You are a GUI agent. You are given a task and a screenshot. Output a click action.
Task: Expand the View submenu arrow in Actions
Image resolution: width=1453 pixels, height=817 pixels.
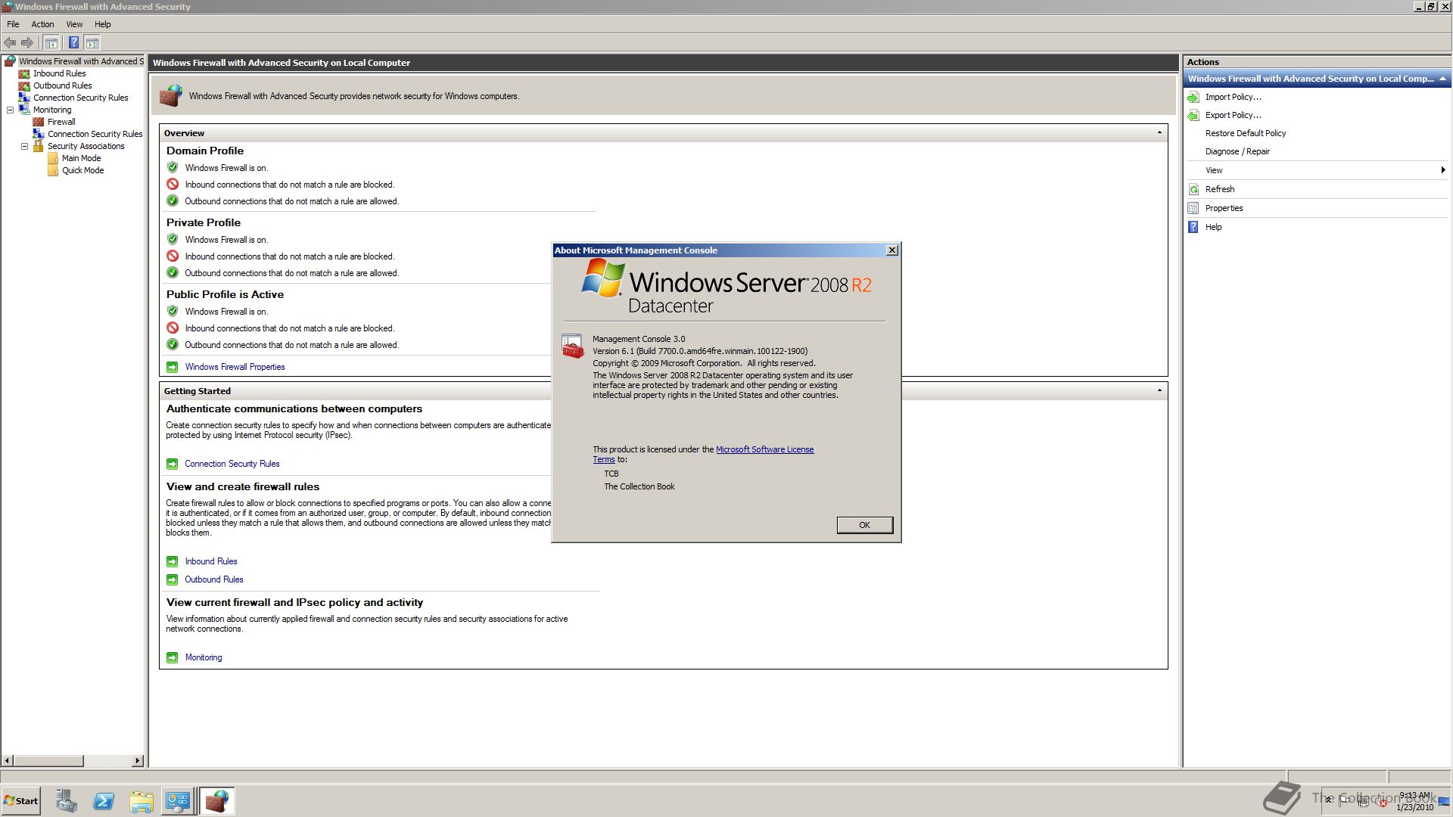click(x=1443, y=170)
